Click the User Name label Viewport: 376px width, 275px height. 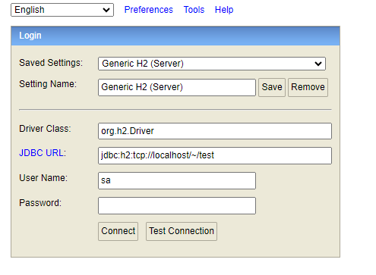tap(43, 178)
